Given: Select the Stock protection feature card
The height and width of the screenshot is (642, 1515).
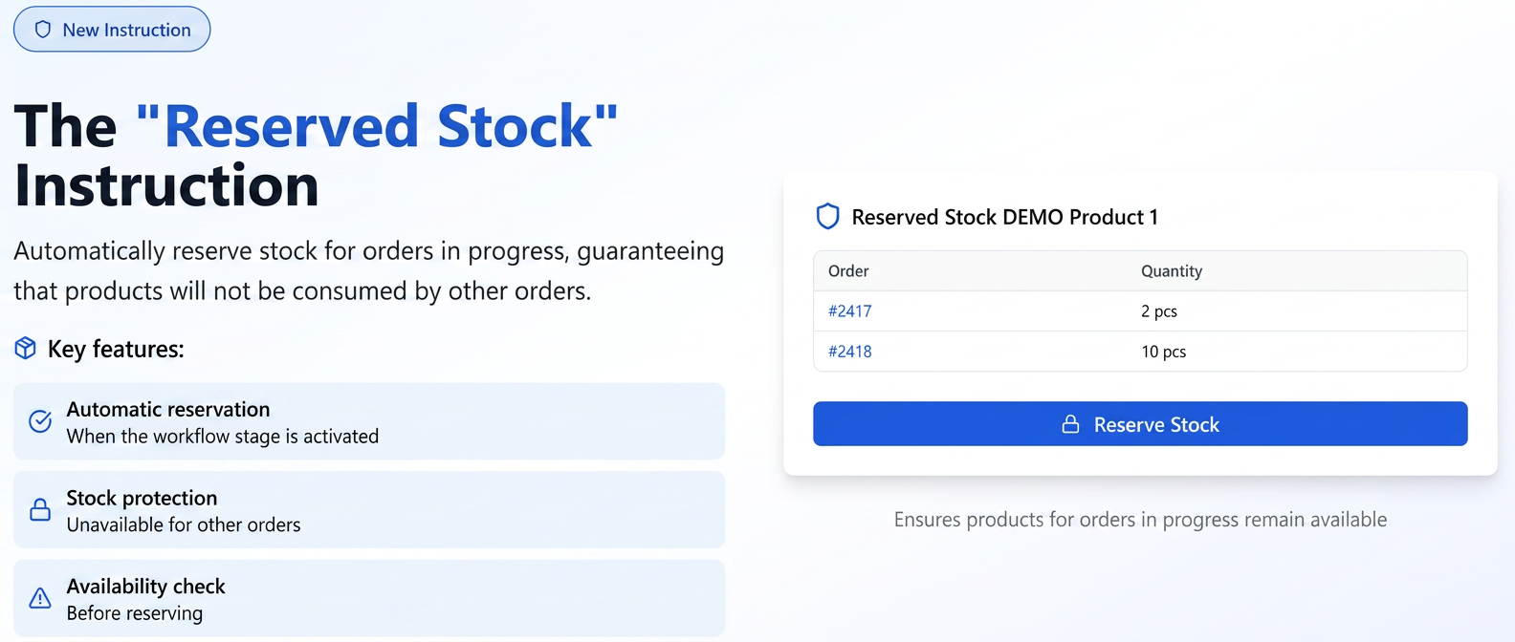Looking at the screenshot, I should click(369, 509).
